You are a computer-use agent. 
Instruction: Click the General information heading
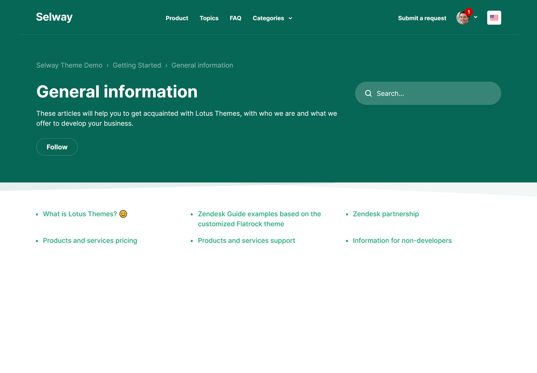(117, 92)
